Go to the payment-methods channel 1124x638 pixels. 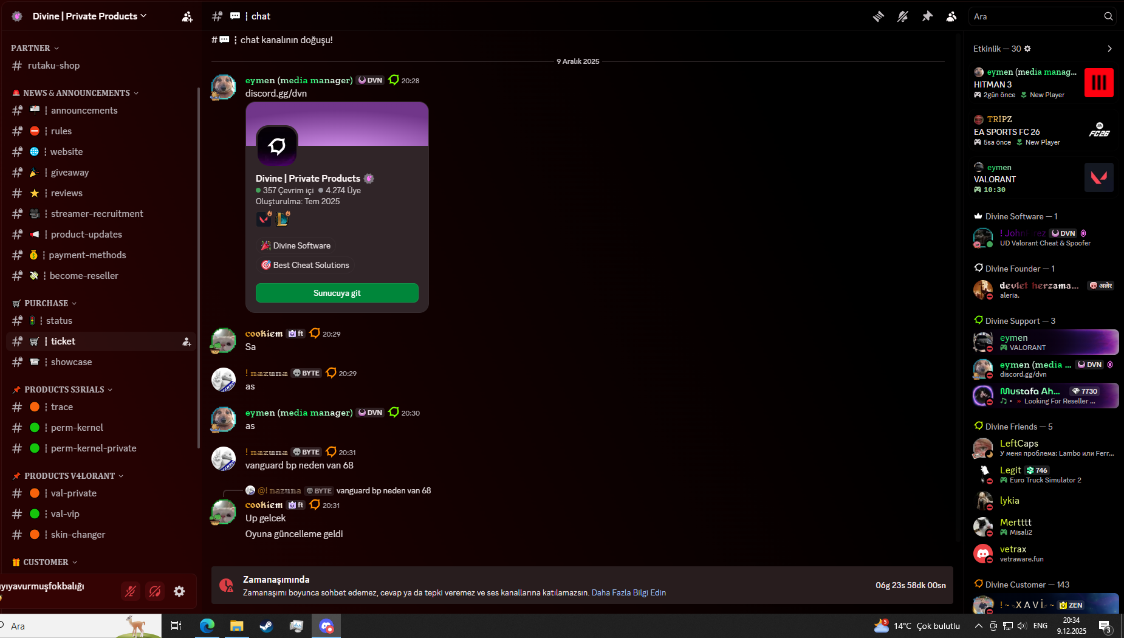101,255
